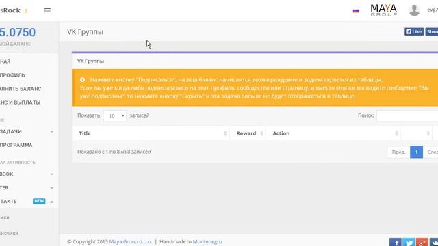438x246 pixels.
Task: Click the 5.0750 balance amount
Action: click(x=18, y=32)
